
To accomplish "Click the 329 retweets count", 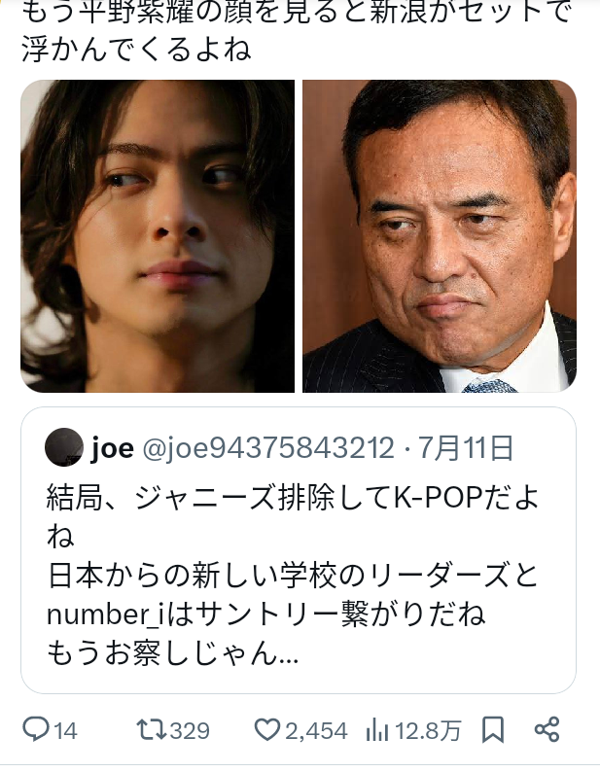I will click(x=190, y=730).
